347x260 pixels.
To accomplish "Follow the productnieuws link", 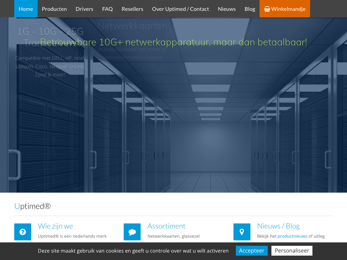I will point(292,236).
